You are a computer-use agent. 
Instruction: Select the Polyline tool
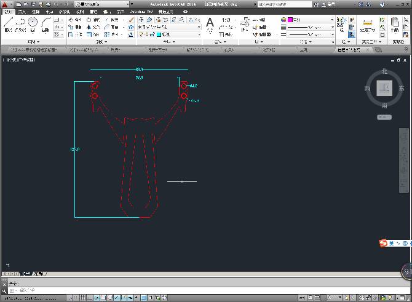[20, 24]
